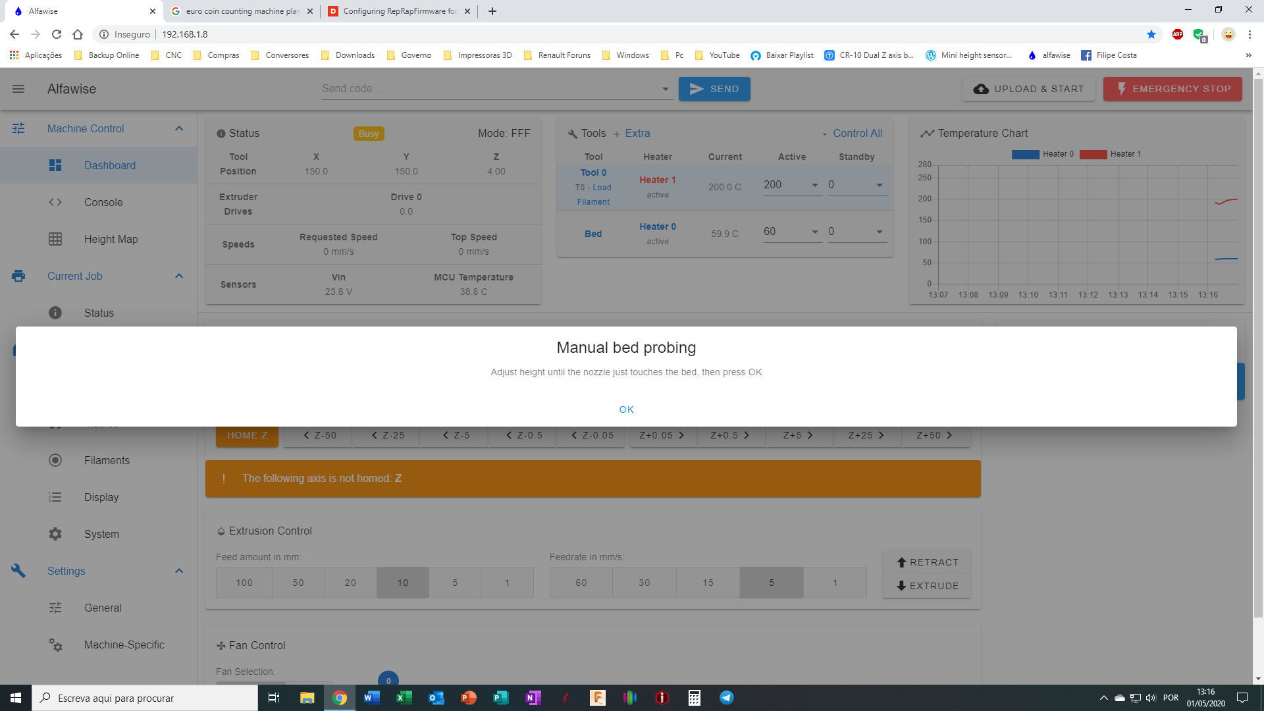Collapse the Settings section
The height and width of the screenshot is (711, 1264).
[178, 571]
